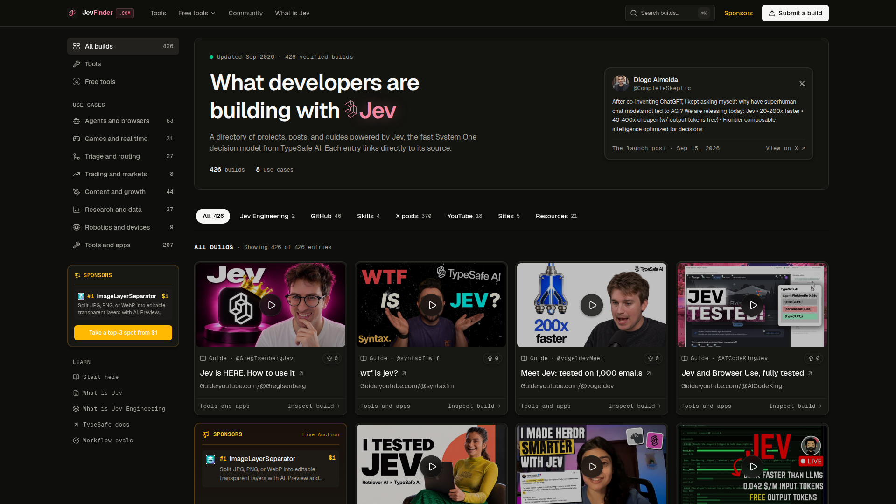
Task: Click the Robotics and devices chip icon
Action: 77,227
